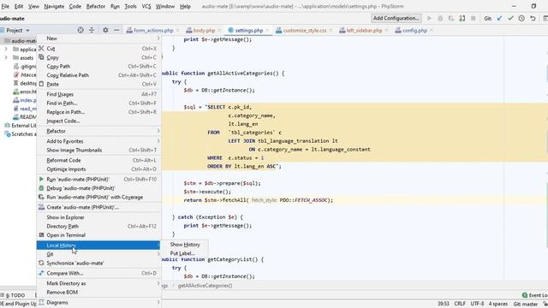Image resolution: width=548 pixels, height=308 pixels.
Task: Click Show History in submenu
Action: click(185, 245)
